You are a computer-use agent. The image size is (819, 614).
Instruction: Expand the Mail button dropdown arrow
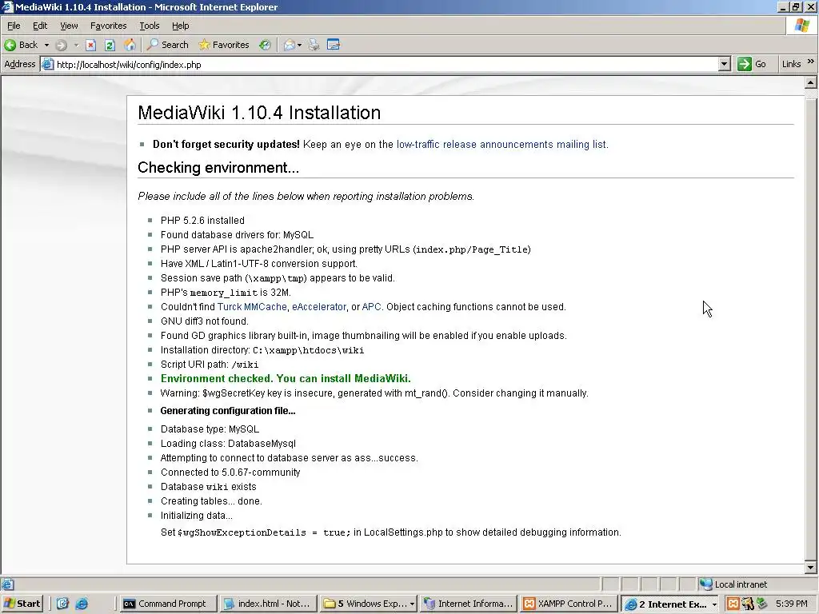[299, 45]
